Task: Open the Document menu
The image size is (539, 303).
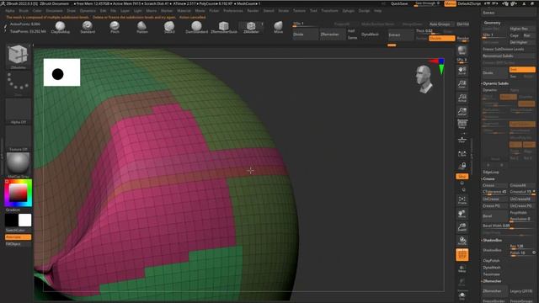Action: [x=54, y=11]
